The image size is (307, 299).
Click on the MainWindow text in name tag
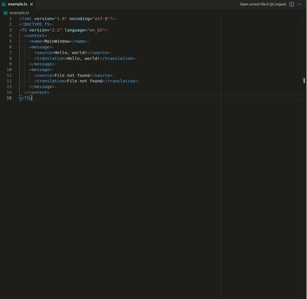coord(57,41)
